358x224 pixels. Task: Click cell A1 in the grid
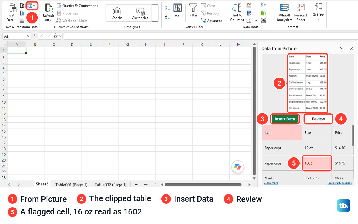point(17,50)
